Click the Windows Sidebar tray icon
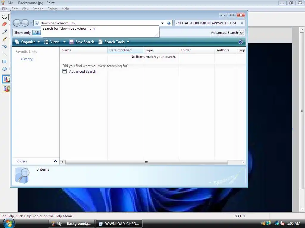 (268, 223)
